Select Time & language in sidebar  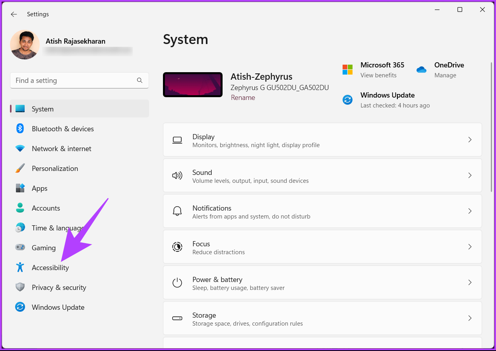[57, 228]
